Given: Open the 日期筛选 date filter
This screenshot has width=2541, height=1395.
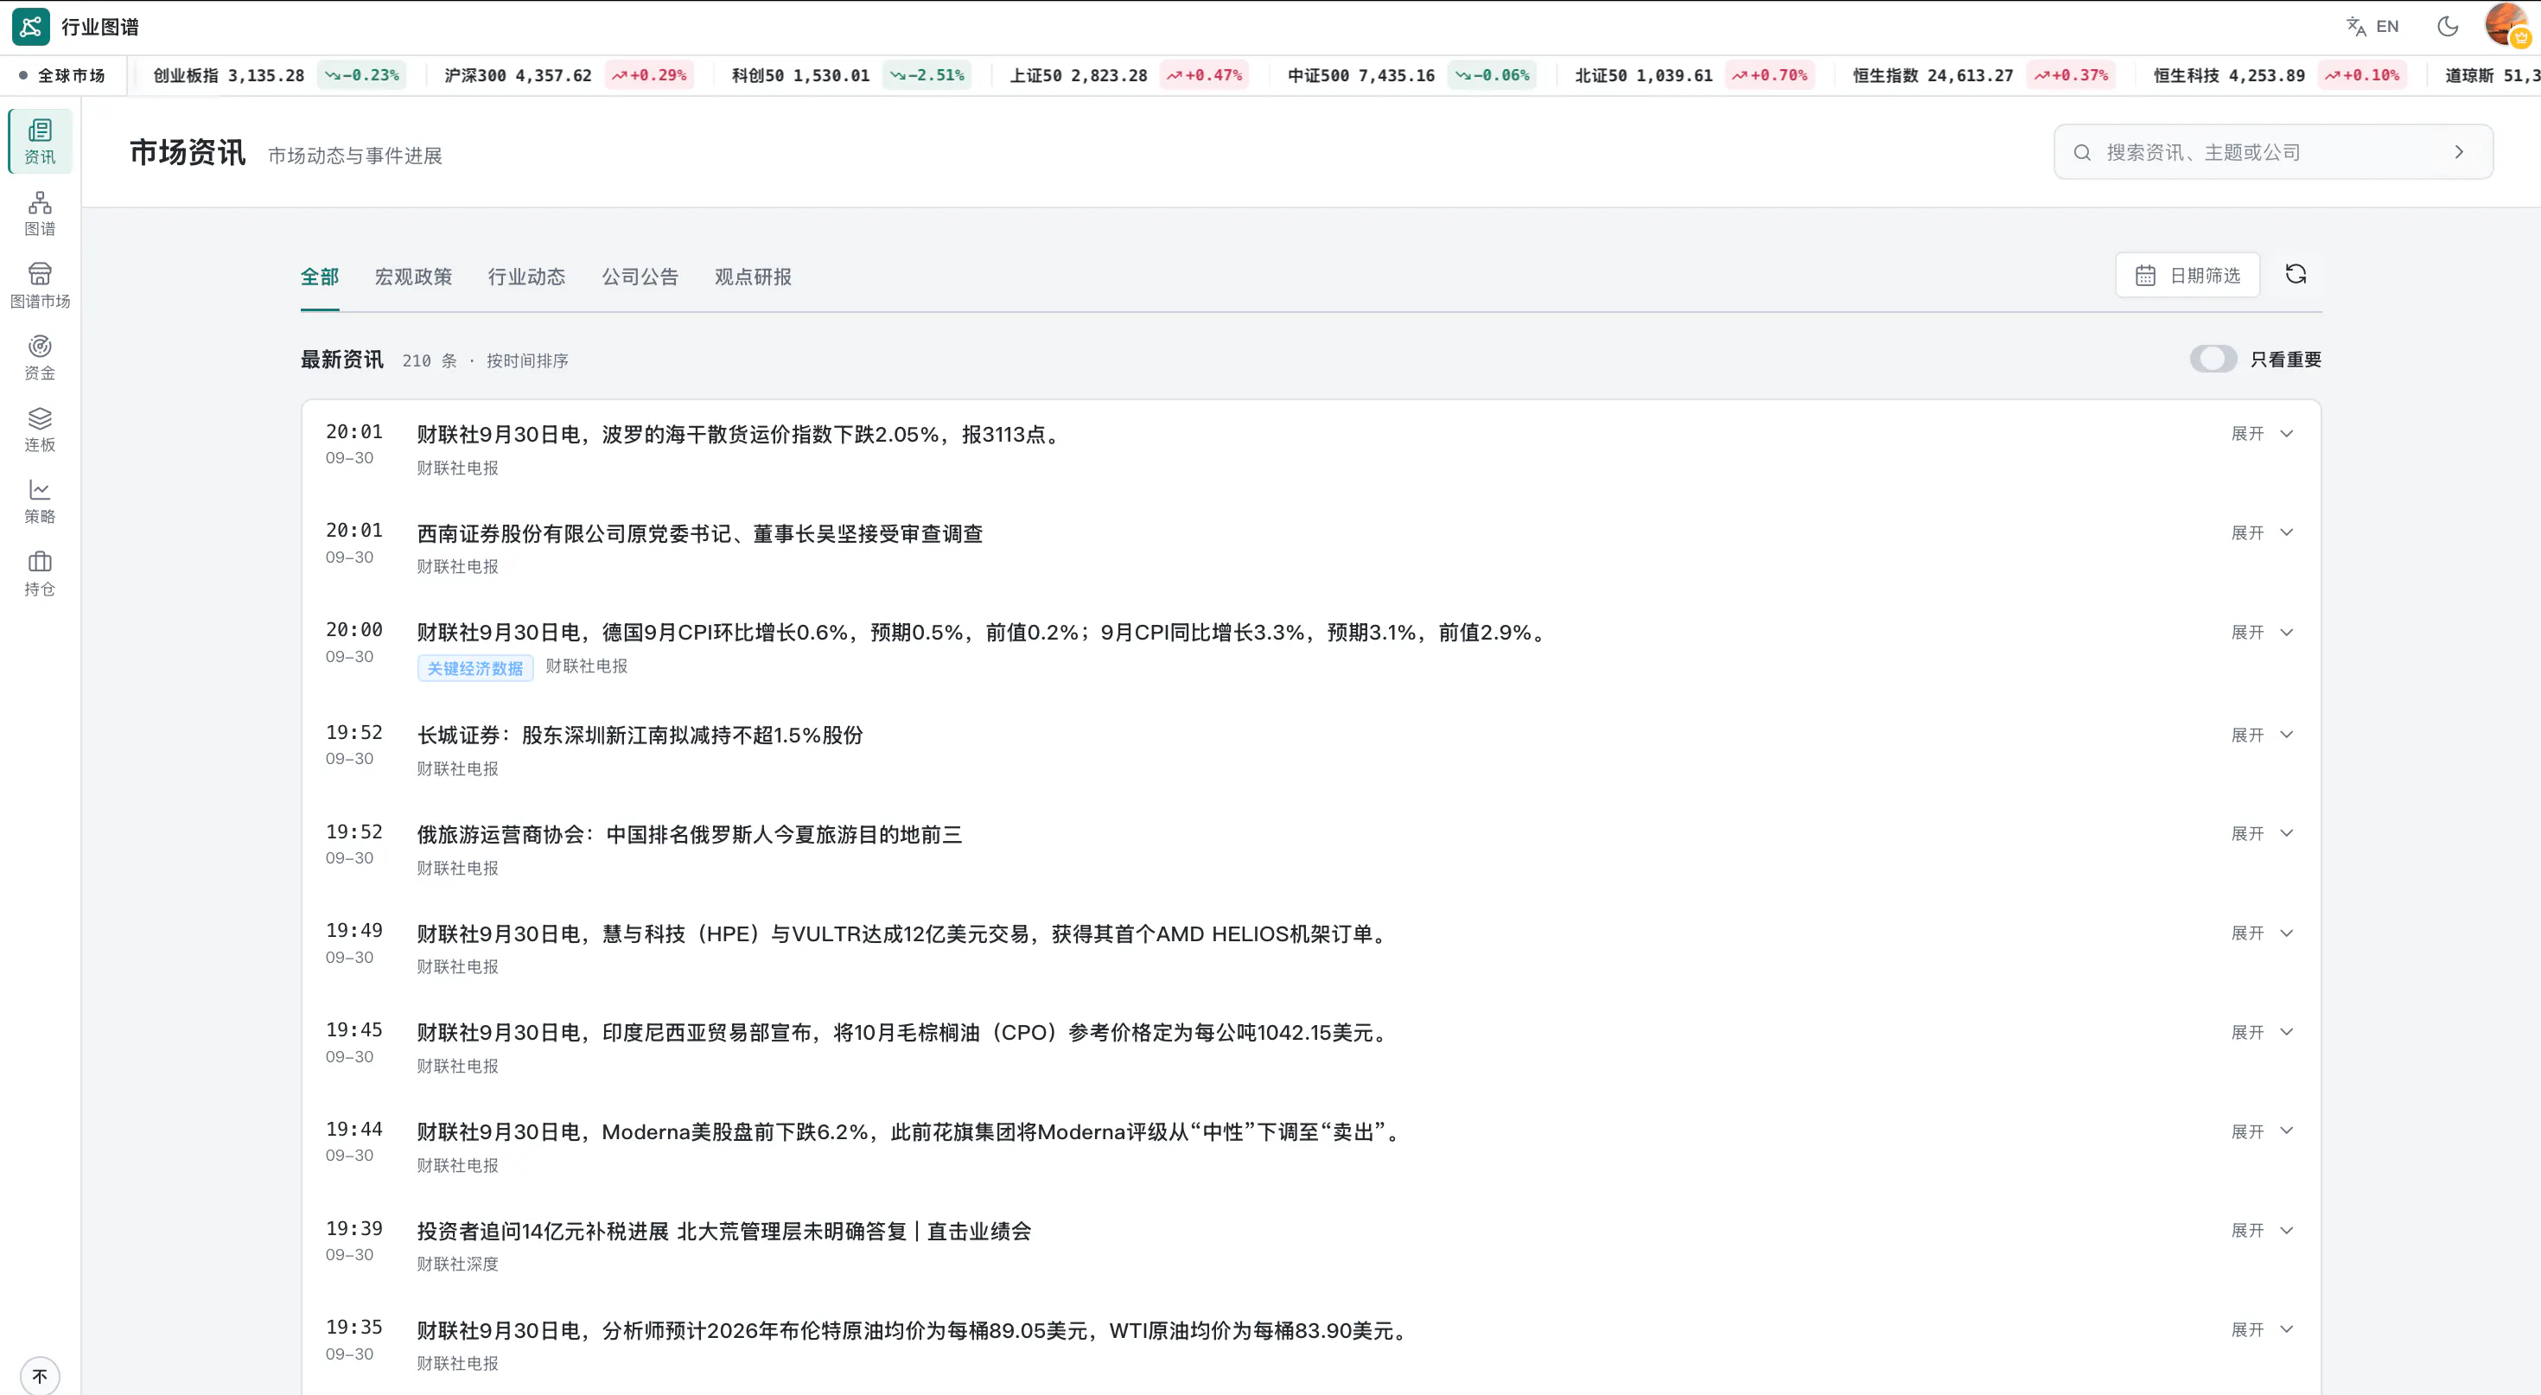Looking at the screenshot, I should pyautogui.click(x=2187, y=275).
